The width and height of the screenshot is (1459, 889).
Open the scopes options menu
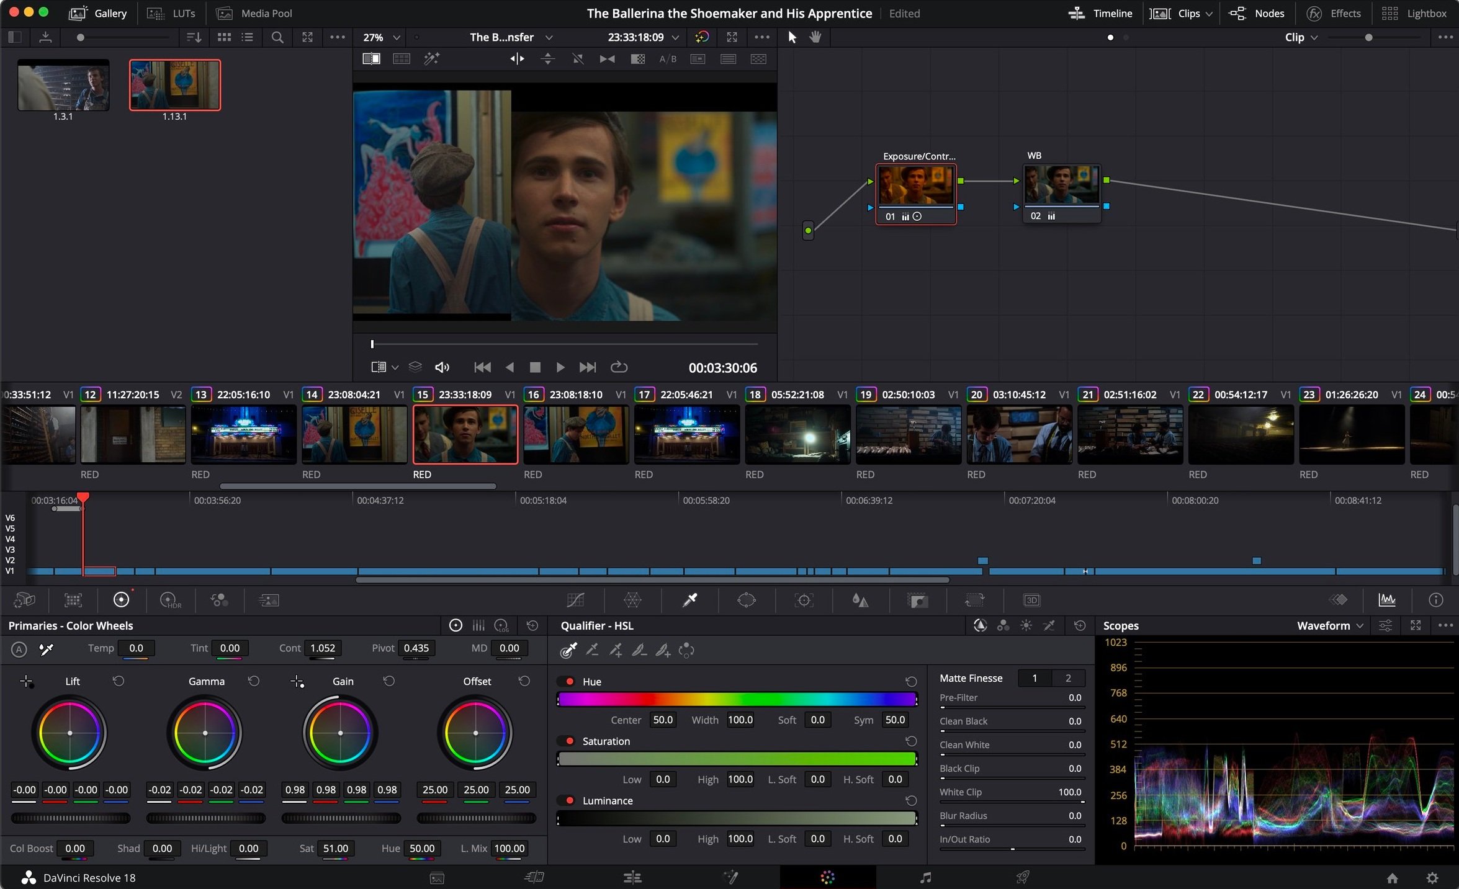click(x=1445, y=625)
